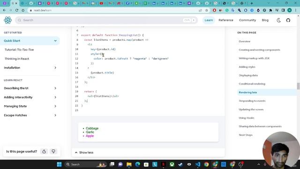
Task: Jump to Responding to events section
Action: (x=252, y=101)
